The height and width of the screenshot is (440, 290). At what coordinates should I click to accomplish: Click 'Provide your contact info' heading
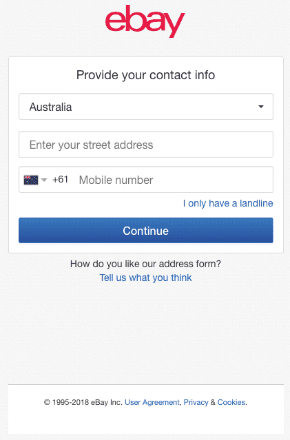coord(145,75)
